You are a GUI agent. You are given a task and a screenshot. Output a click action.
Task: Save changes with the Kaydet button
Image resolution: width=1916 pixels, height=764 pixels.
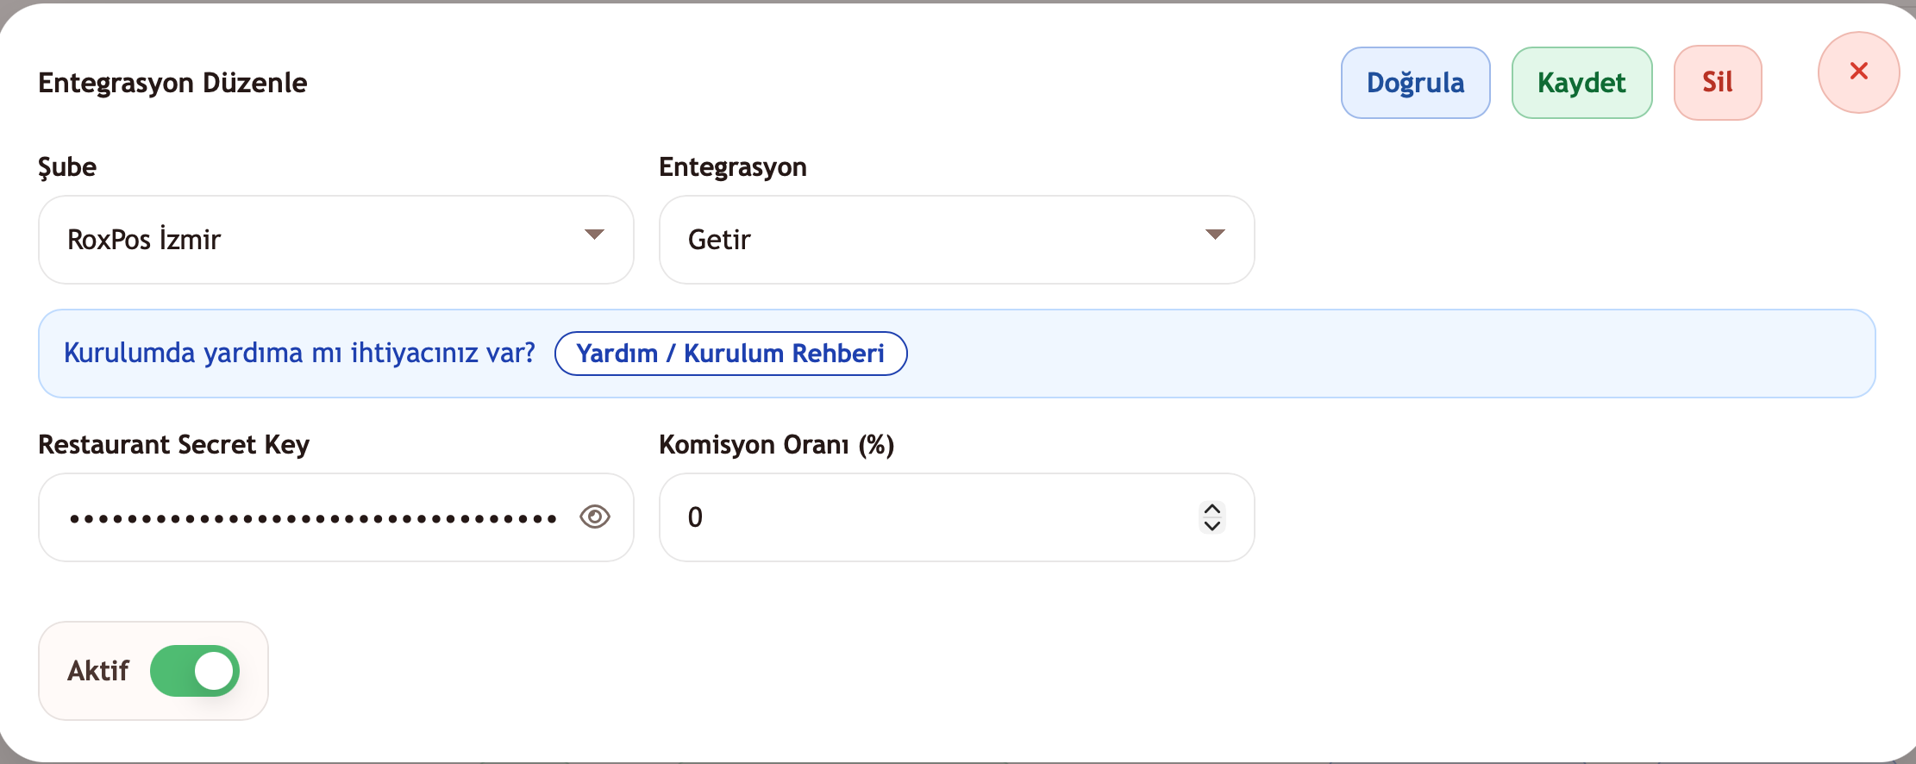click(1581, 83)
